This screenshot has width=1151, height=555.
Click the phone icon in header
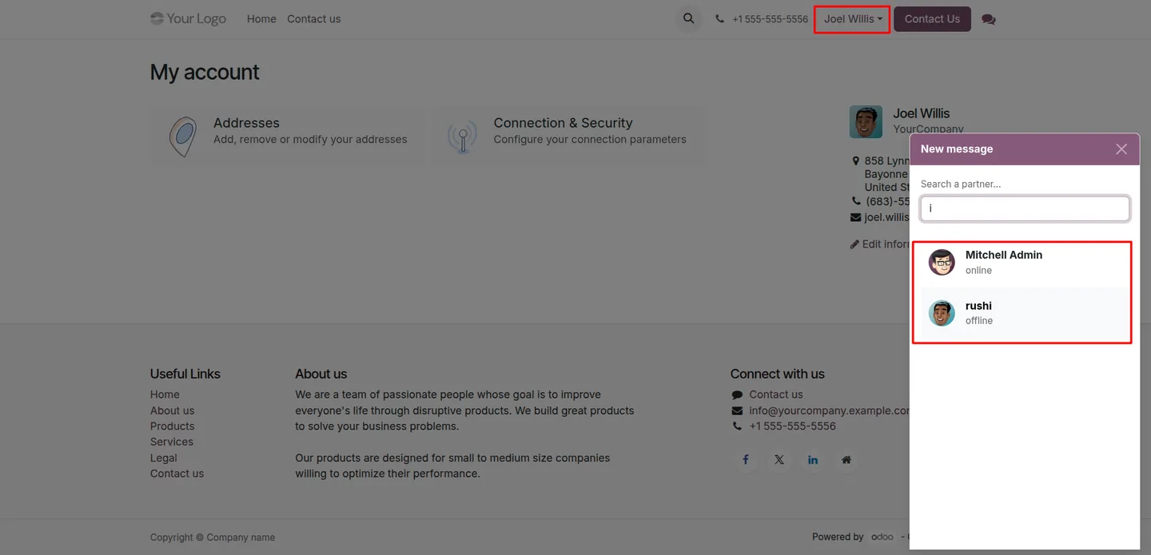(x=719, y=19)
